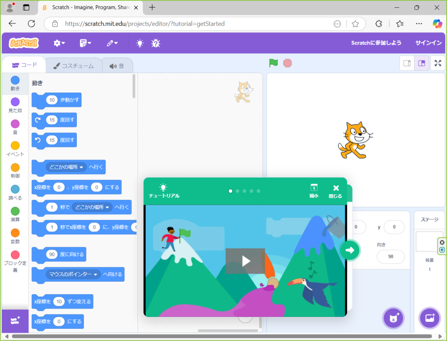The image size is (447, 341).
Task: Click the choose a backdrop button
Action: coord(429,318)
